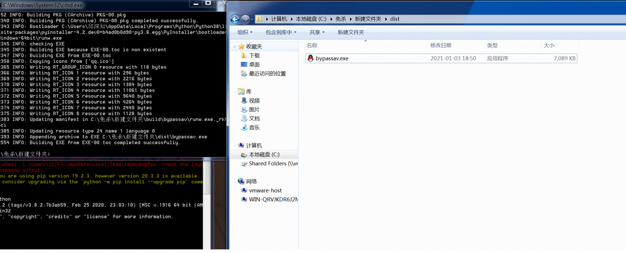Select the bypassav.exe file name

click(332, 58)
